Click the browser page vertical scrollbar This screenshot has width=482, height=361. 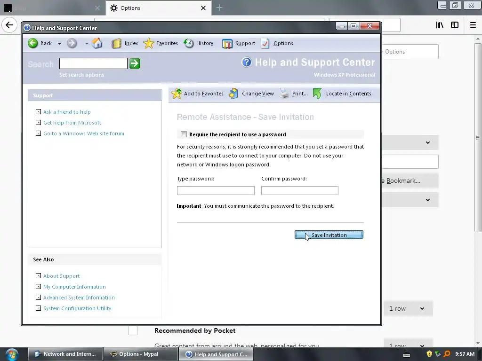[478, 138]
